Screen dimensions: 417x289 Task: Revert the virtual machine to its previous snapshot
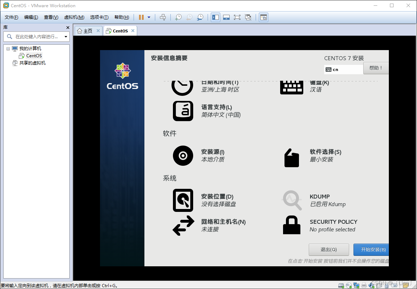click(x=189, y=17)
